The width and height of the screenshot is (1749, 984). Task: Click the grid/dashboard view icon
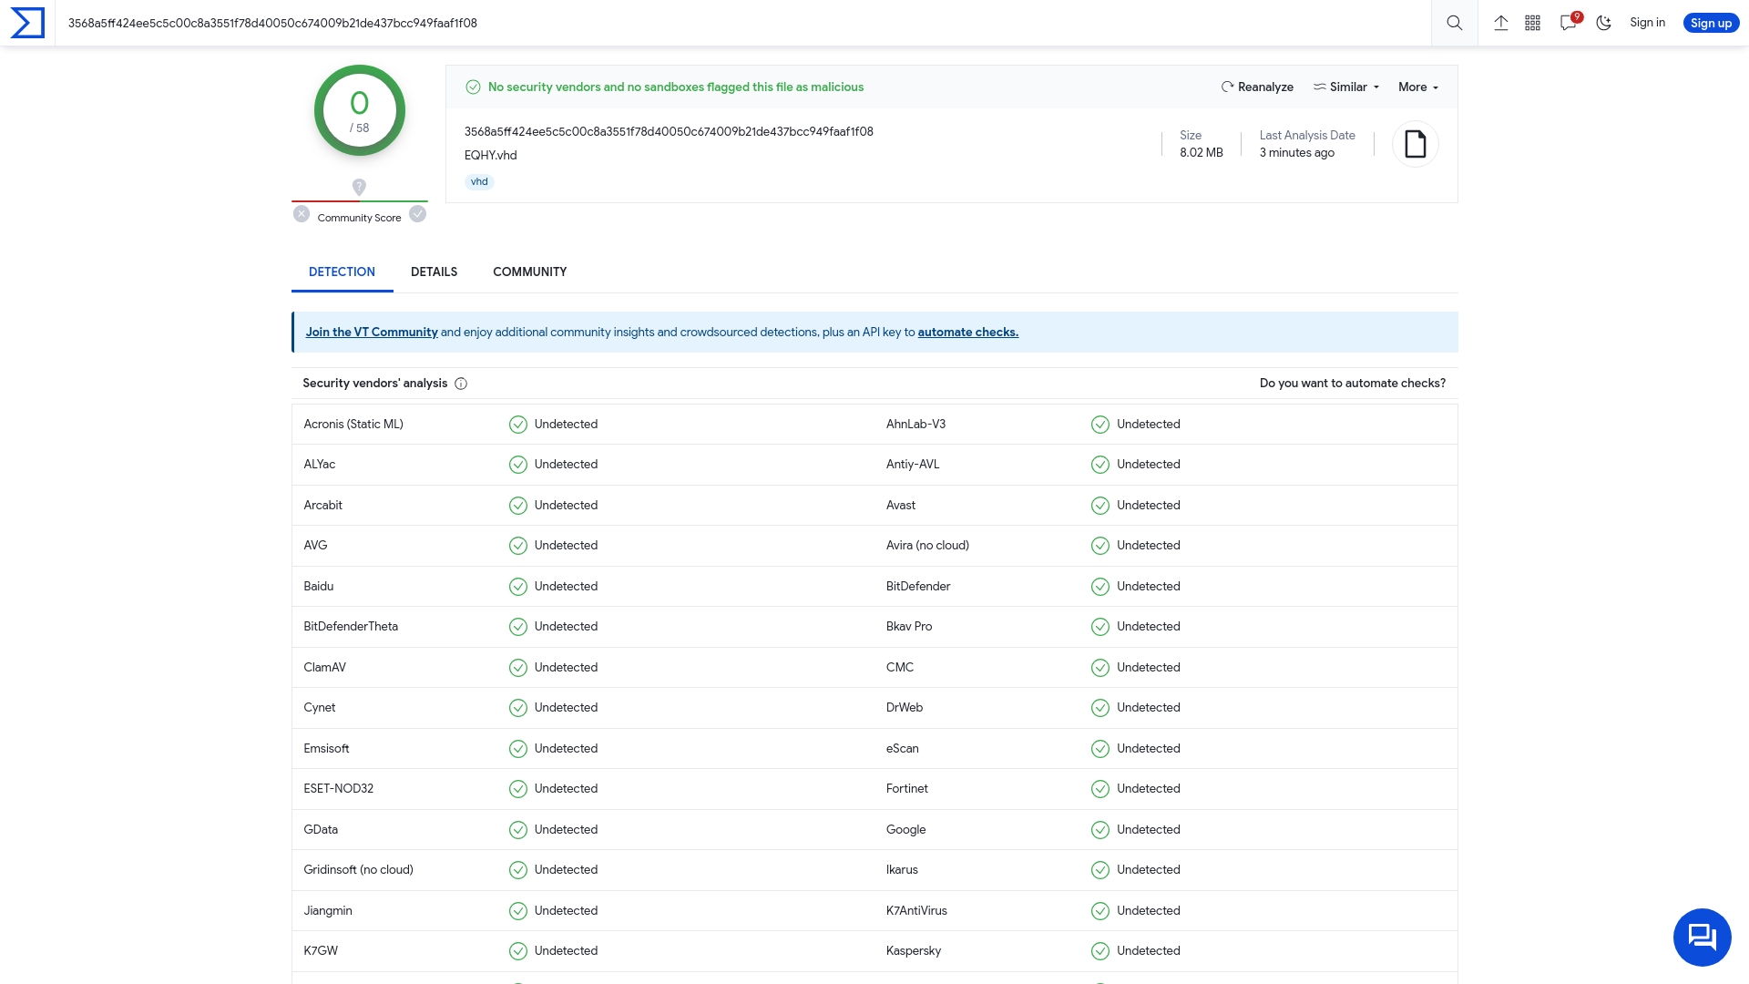click(1534, 23)
